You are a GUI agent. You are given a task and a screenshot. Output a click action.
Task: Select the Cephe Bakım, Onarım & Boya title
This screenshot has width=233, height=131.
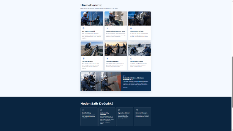tap(115, 31)
